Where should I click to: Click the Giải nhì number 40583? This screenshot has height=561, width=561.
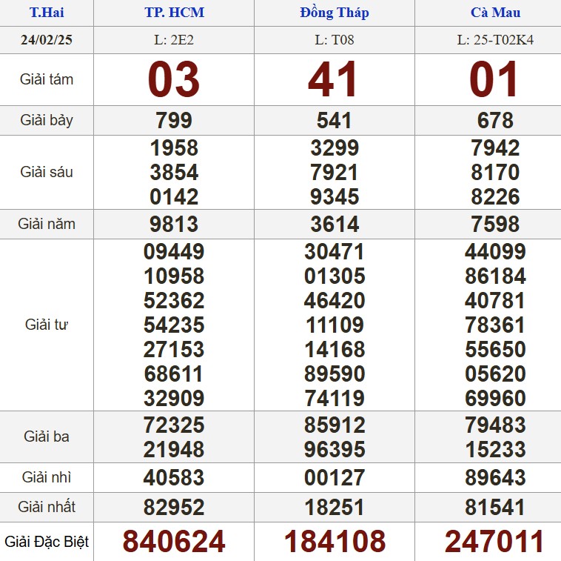[174, 477]
